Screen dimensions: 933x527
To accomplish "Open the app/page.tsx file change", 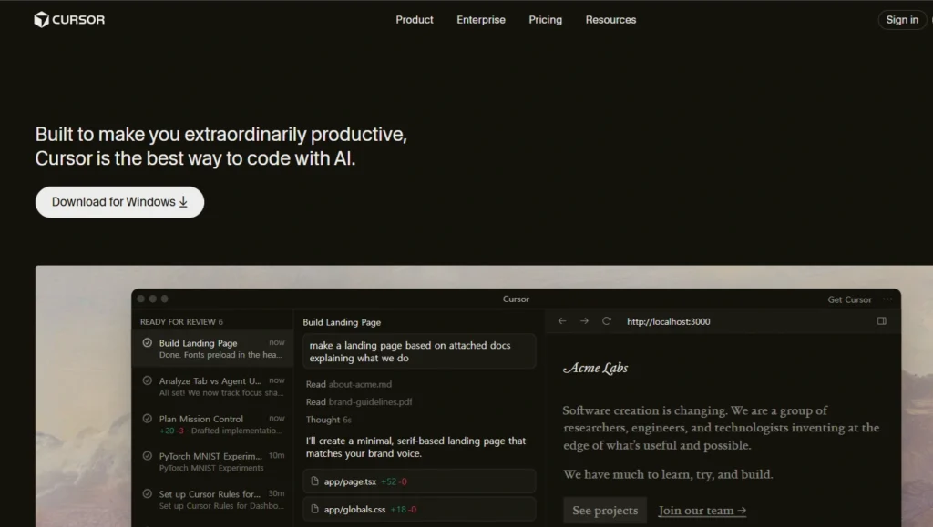I will 419,481.
